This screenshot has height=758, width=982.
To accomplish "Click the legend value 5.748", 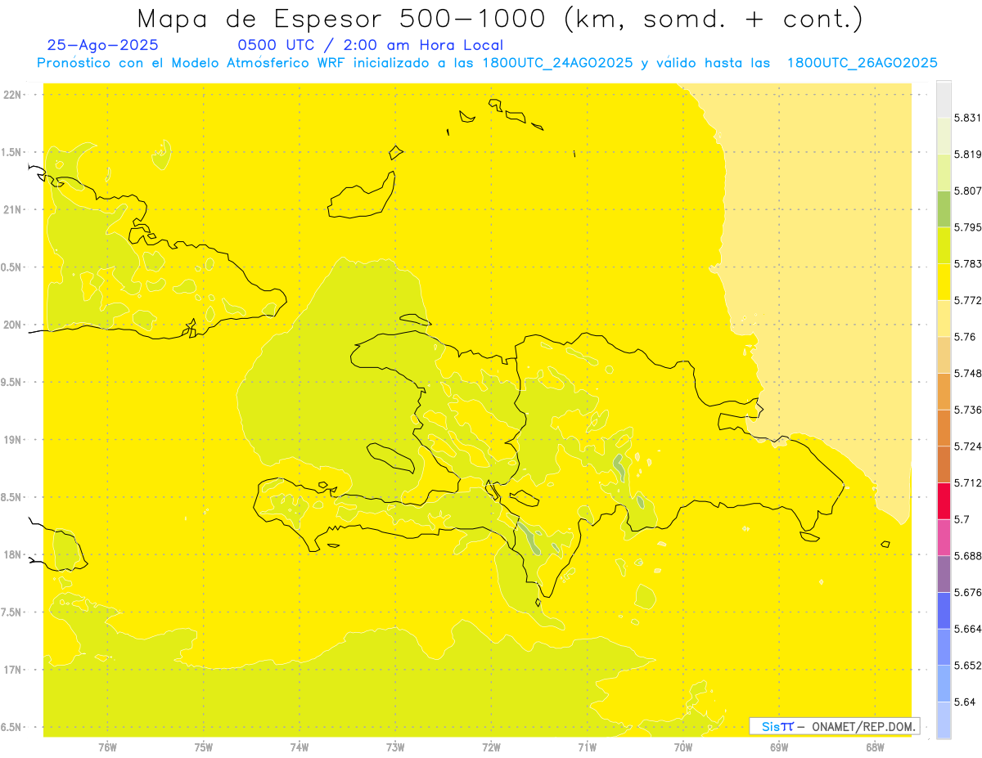I will click(968, 374).
